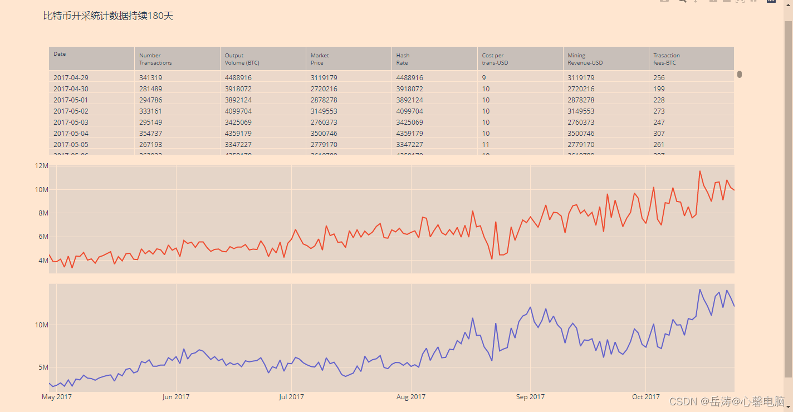This screenshot has height=412, width=793.
Task: Click the chart title 比特币开采统计数据持续180天
Action: click(x=108, y=16)
